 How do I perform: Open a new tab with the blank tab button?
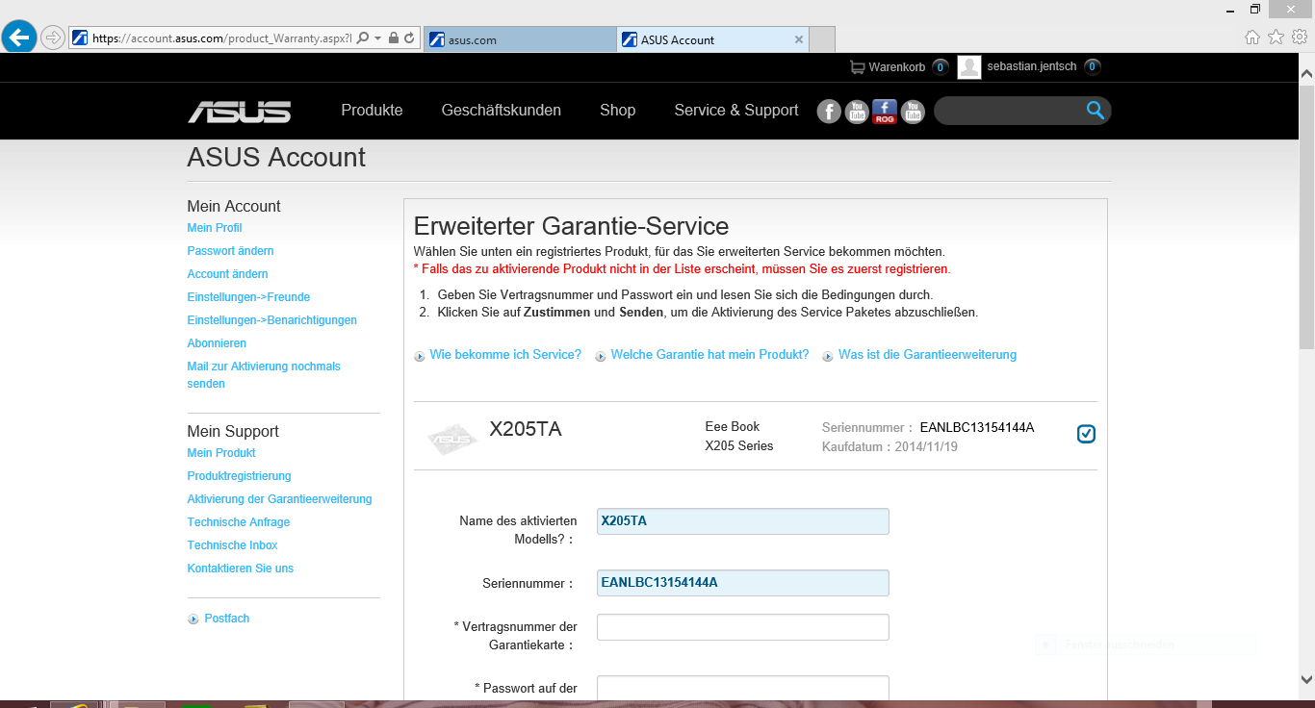point(822,39)
